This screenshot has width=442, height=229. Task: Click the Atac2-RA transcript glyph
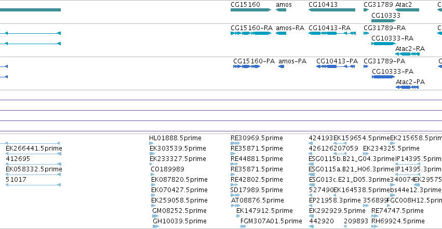click(408, 54)
